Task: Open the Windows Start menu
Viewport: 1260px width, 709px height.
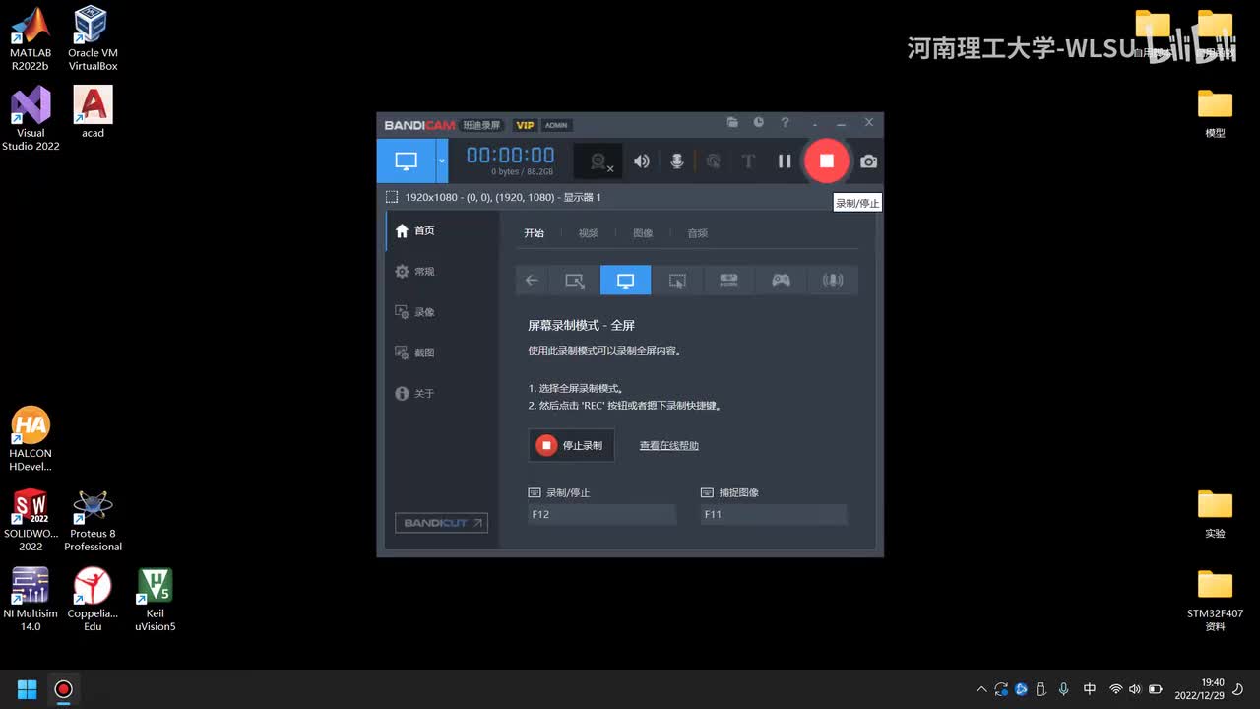Action: tap(28, 689)
